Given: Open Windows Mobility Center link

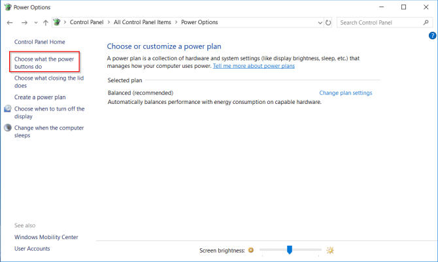Looking at the screenshot, I should pyautogui.click(x=46, y=237).
